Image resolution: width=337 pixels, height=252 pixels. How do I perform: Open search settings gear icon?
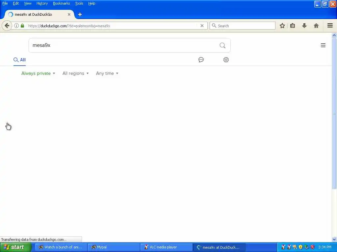click(226, 60)
